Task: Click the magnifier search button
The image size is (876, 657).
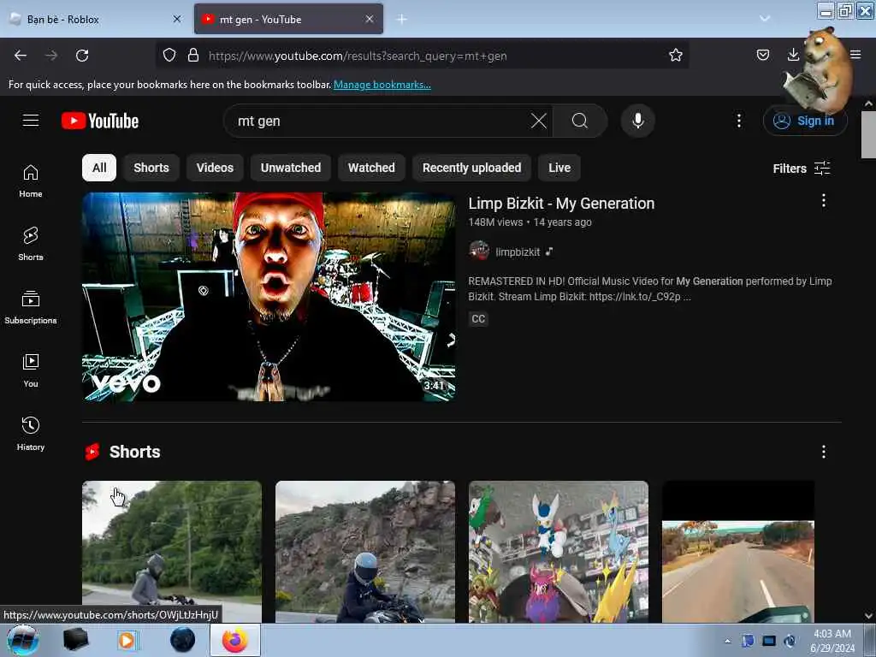Action: click(580, 121)
